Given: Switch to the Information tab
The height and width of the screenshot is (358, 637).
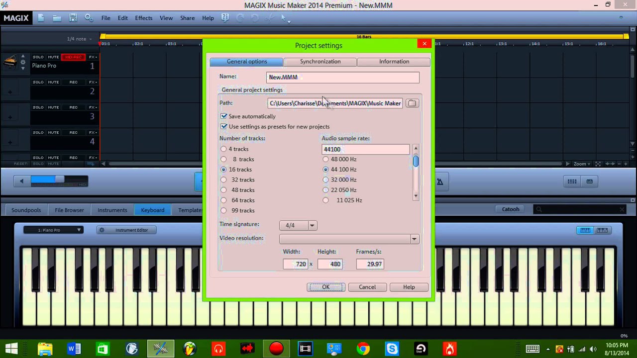Looking at the screenshot, I should pyautogui.click(x=394, y=62).
